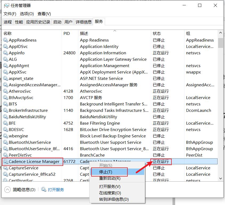The height and width of the screenshot is (205, 225).
Task: Click the DcomLaunch group cell
Action: 199,110
